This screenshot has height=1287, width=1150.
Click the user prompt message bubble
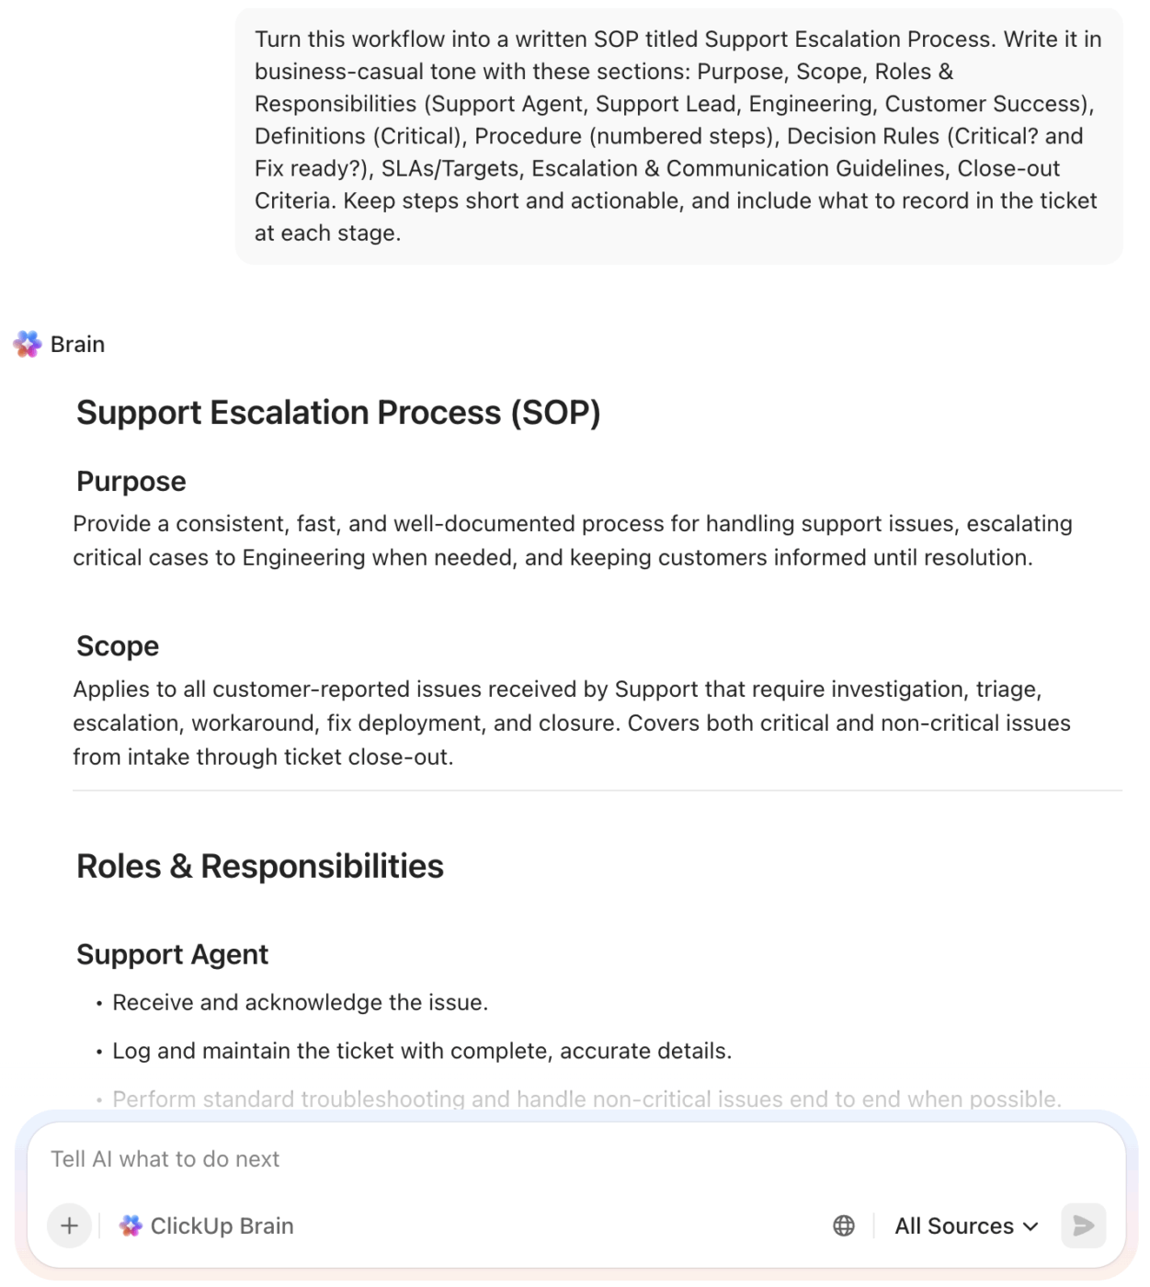[678, 136]
